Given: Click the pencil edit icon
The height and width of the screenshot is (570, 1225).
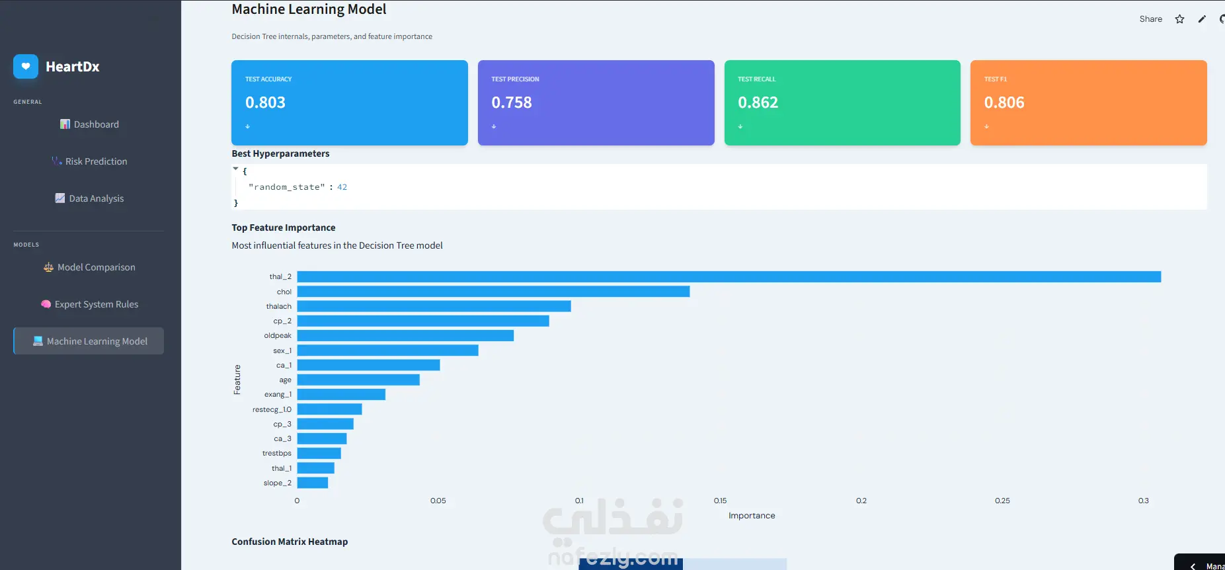Looking at the screenshot, I should click(1202, 19).
